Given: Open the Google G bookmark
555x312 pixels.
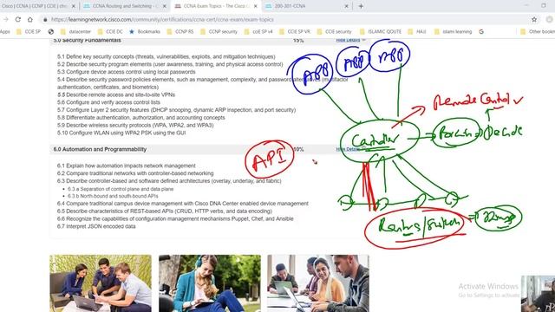Looking at the screenshot, I should click(x=481, y=31).
